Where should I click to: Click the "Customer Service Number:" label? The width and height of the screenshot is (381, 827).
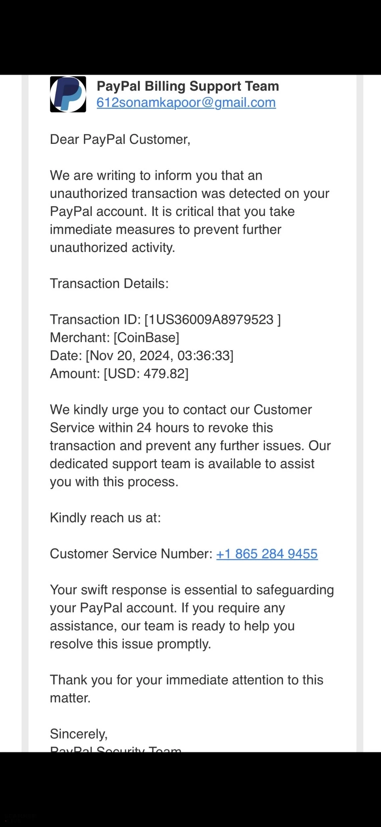(131, 554)
